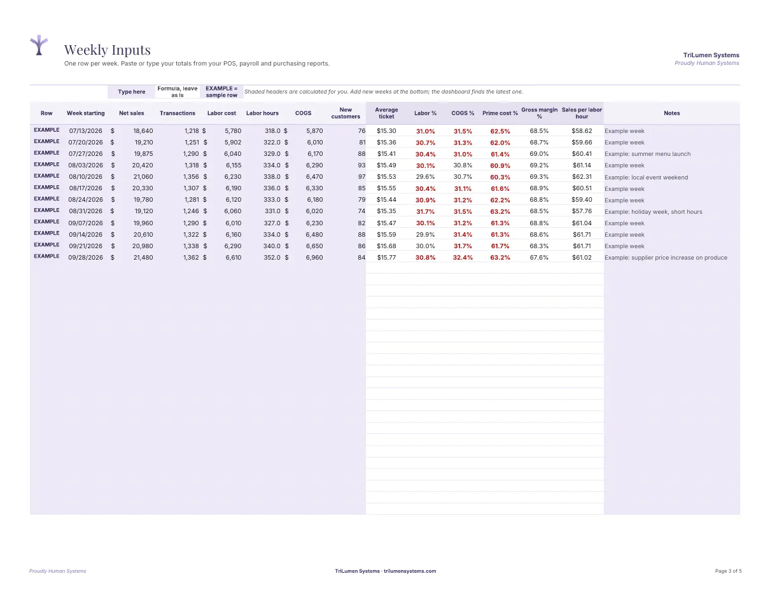Select the Labor cost column header

click(x=221, y=113)
